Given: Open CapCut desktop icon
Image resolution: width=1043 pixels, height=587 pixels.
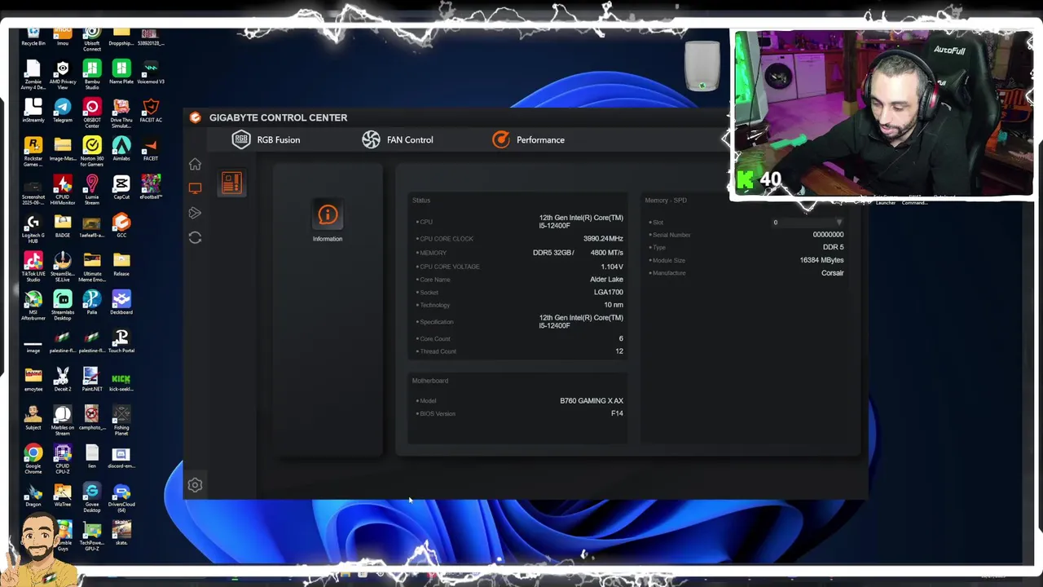Looking at the screenshot, I should tap(121, 187).
